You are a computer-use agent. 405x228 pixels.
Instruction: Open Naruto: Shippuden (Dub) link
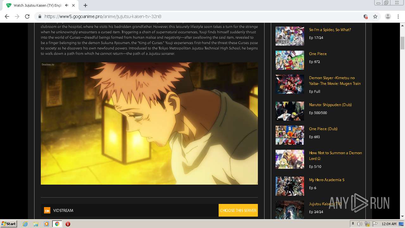click(x=330, y=105)
